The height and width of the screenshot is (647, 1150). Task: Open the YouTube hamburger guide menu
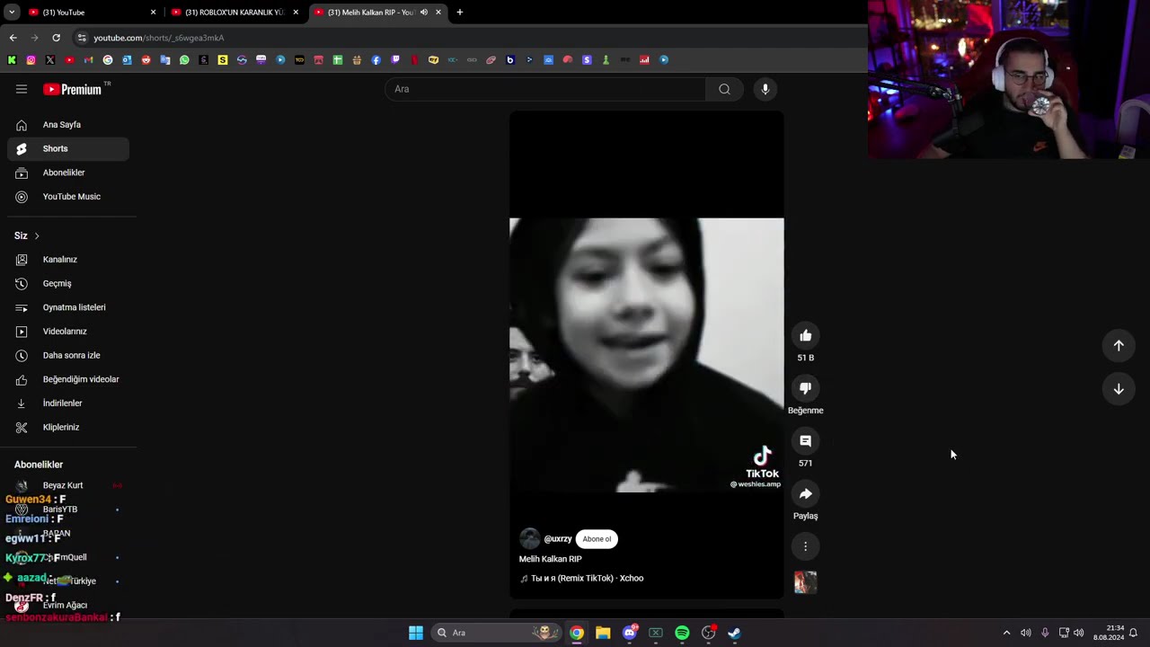22,89
